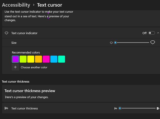160x119 pixels.
Task: Toggle the Text cursor indicator switch
Action: [x=151, y=33]
